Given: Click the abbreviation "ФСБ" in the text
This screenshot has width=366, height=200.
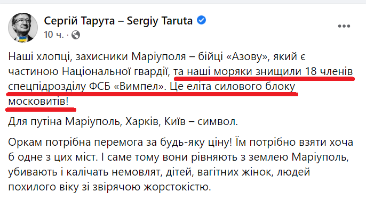Looking at the screenshot, I should point(100,86).
